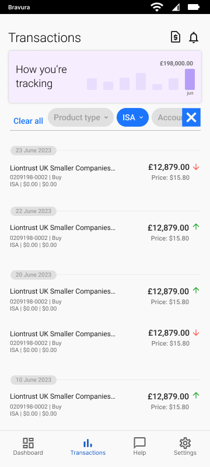Open the Account filter chip
The image size is (210, 467).
point(167,117)
